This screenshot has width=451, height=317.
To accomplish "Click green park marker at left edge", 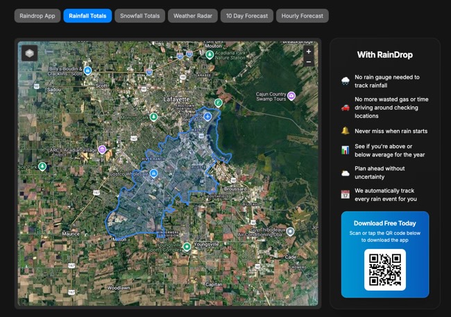I will pos(42,166).
